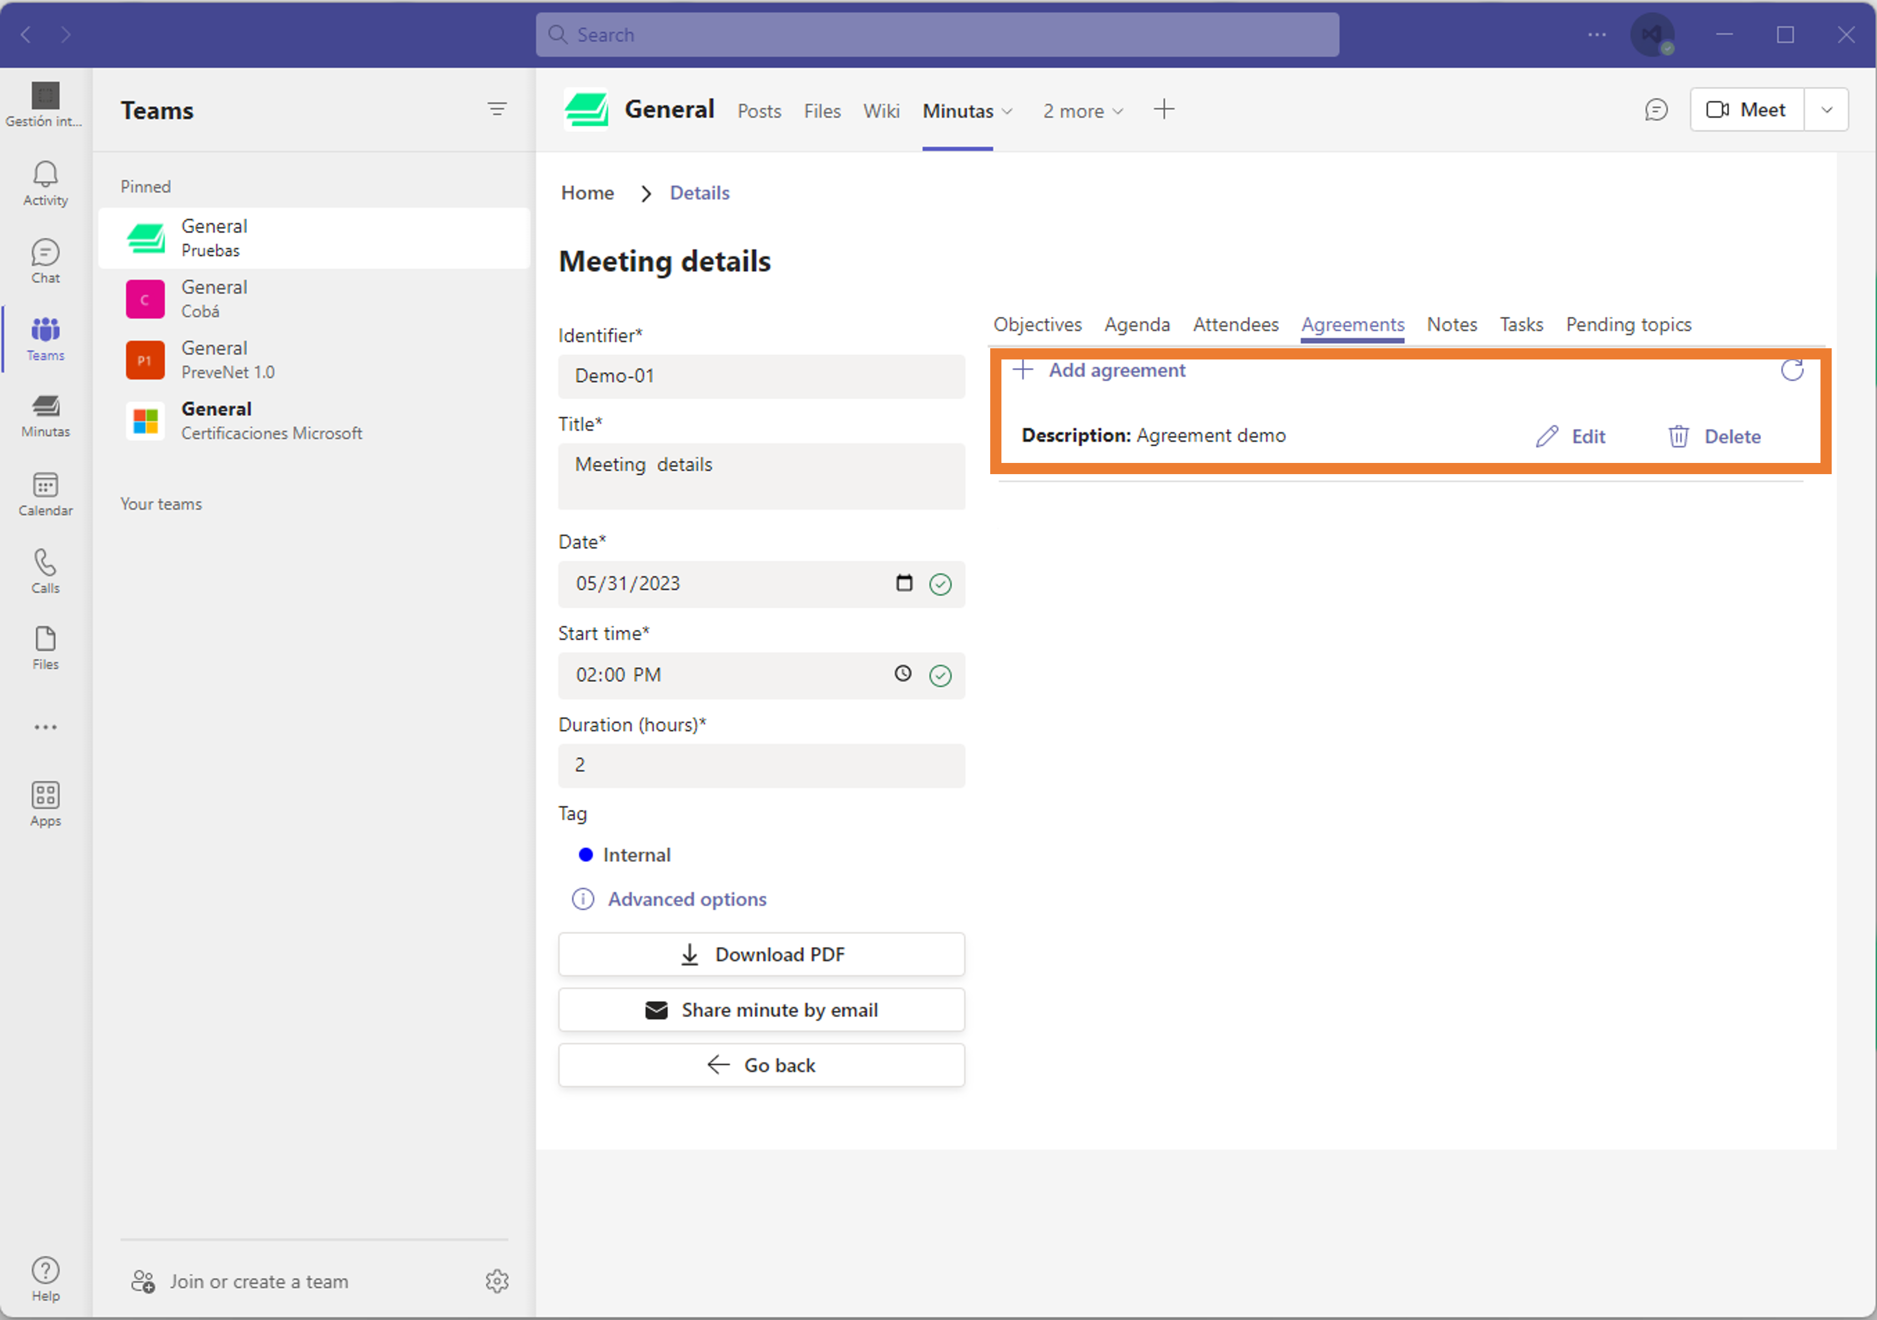The width and height of the screenshot is (1877, 1320).
Task: Open Advanced options link
Action: [x=687, y=900]
